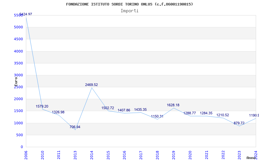Select the 879.72 value label for 2023
This screenshot has width=259, height=161.
(239, 123)
